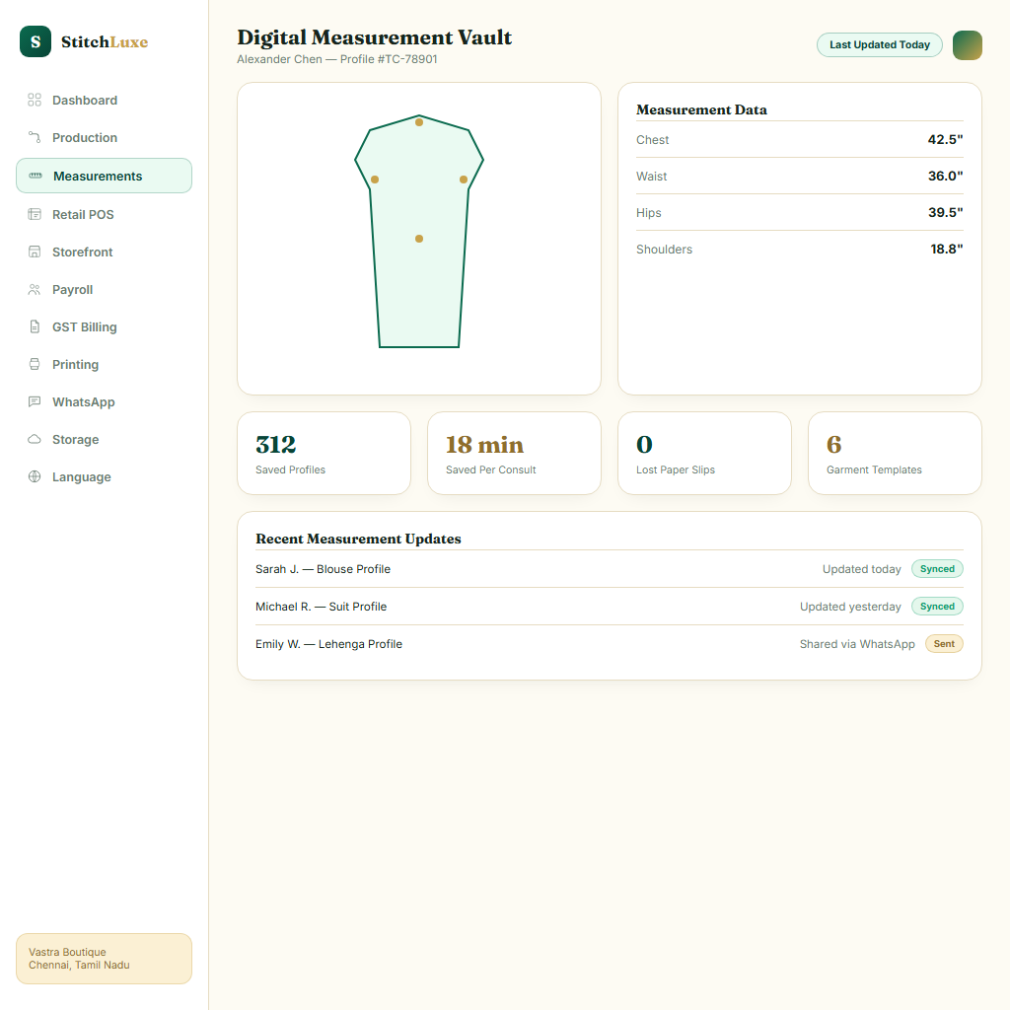Select the Chest measurement row

[799, 139]
